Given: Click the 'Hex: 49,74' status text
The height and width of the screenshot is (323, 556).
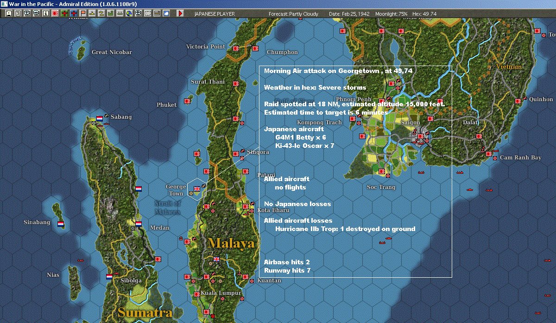Looking at the screenshot, I should 424,14.
